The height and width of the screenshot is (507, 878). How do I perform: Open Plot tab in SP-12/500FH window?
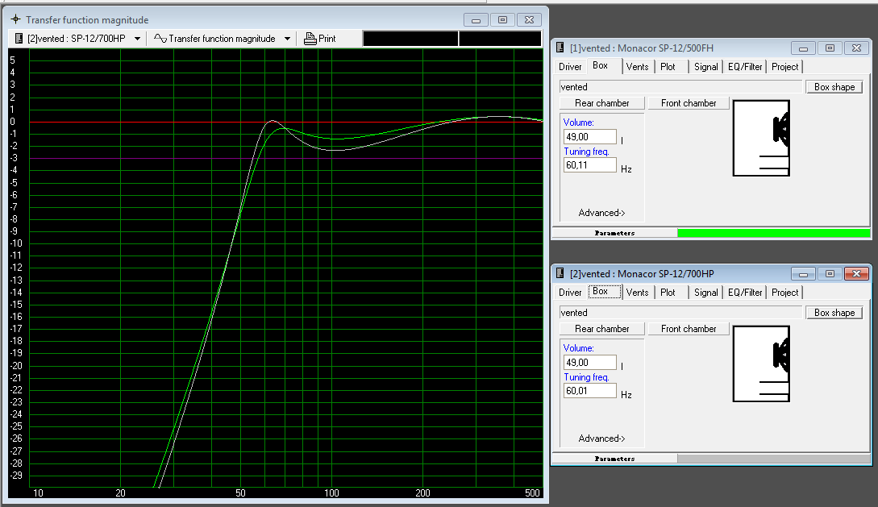tap(668, 67)
